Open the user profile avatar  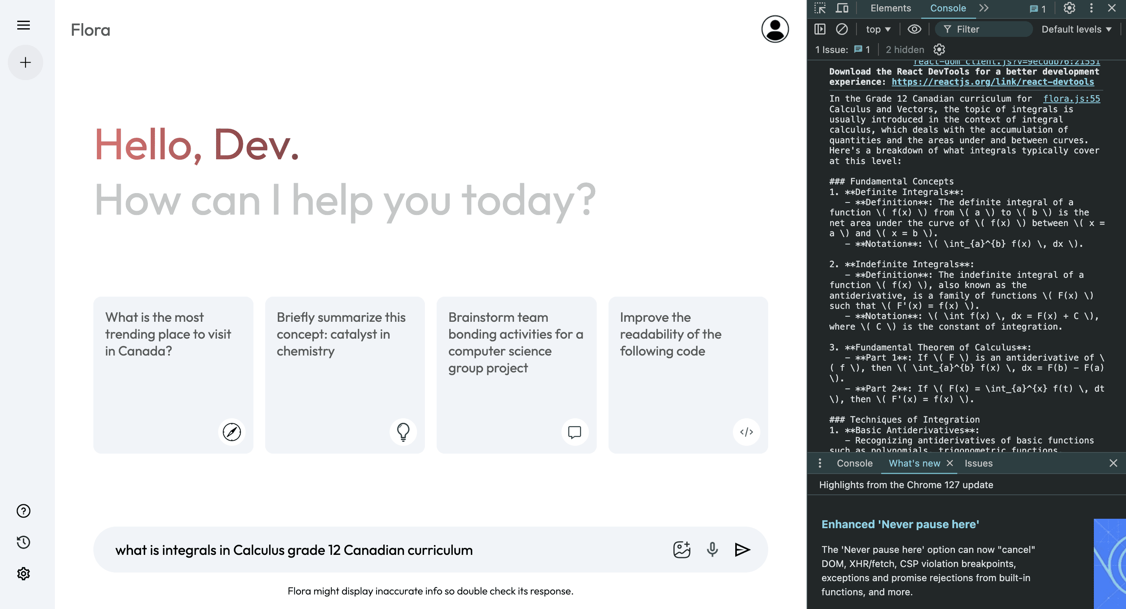coord(774,29)
